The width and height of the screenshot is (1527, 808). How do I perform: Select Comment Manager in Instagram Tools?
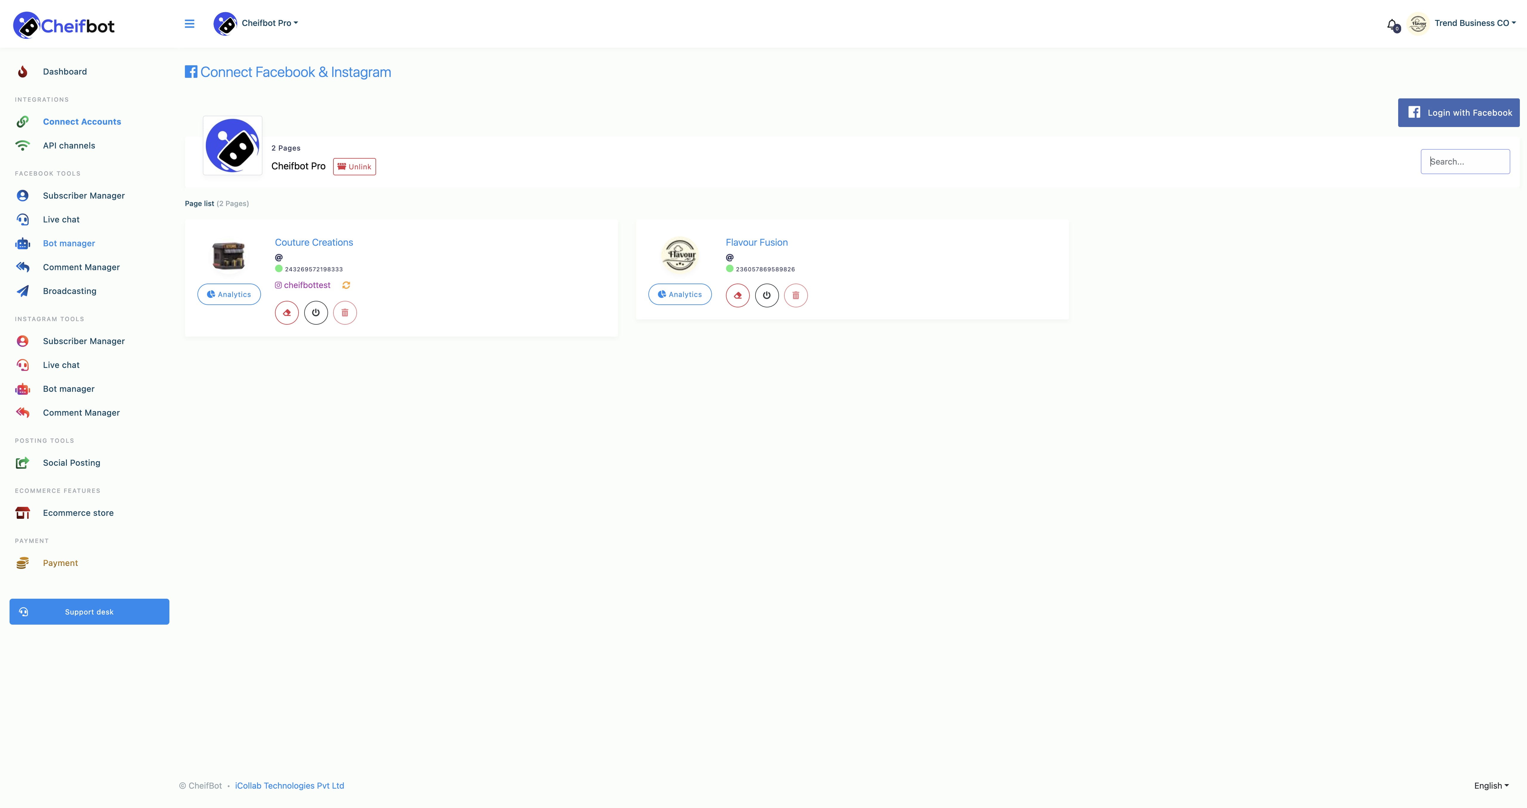[81, 412]
